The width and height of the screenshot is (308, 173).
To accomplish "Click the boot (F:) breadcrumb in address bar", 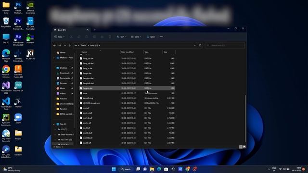I will 94,46.
